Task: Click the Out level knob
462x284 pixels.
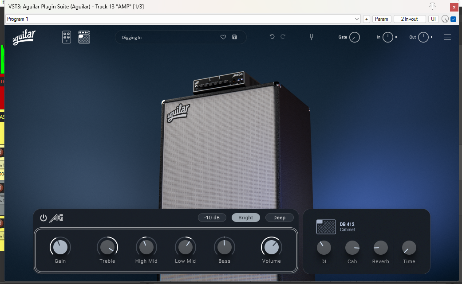Action: click(423, 37)
